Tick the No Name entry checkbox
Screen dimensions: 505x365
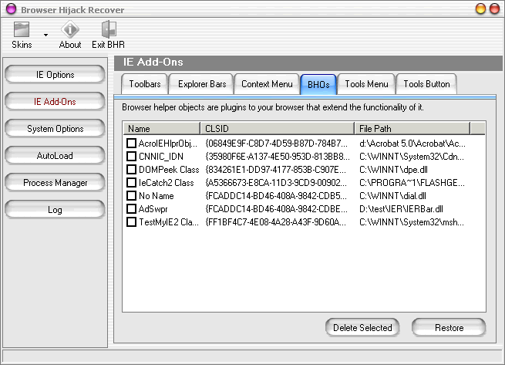[x=131, y=196]
